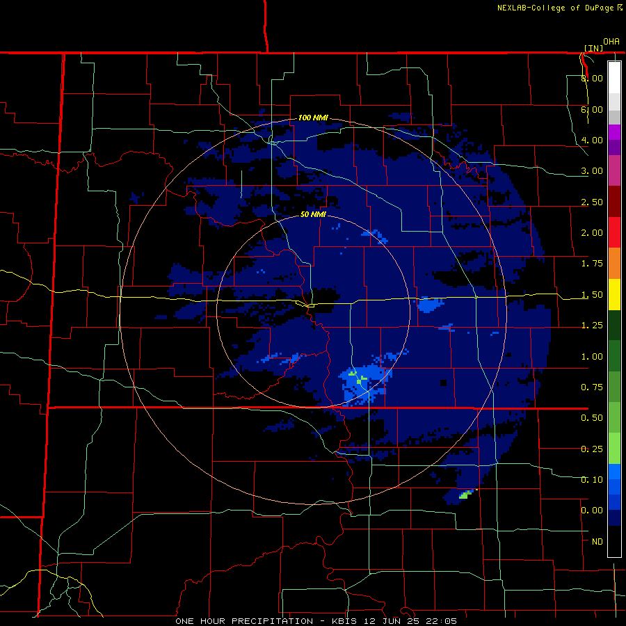The width and height of the screenshot is (626, 626).
Task: Click the 100 NMI range ring label
Action: (x=313, y=118)
